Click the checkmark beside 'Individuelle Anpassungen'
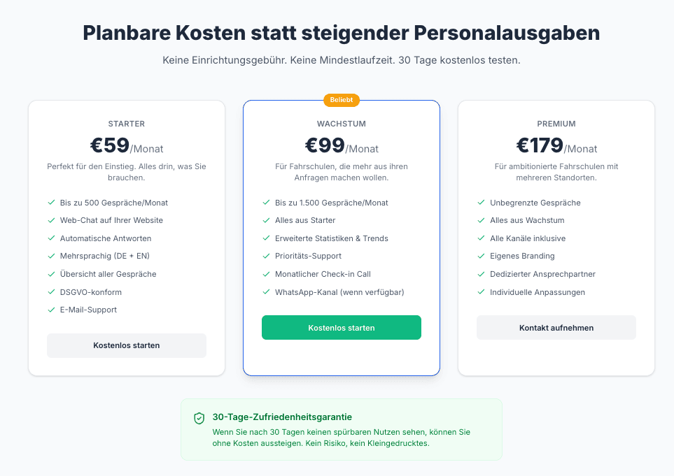 coord(481,291)
